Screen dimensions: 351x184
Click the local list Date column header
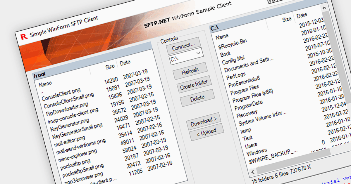click(x=302, y=15)
